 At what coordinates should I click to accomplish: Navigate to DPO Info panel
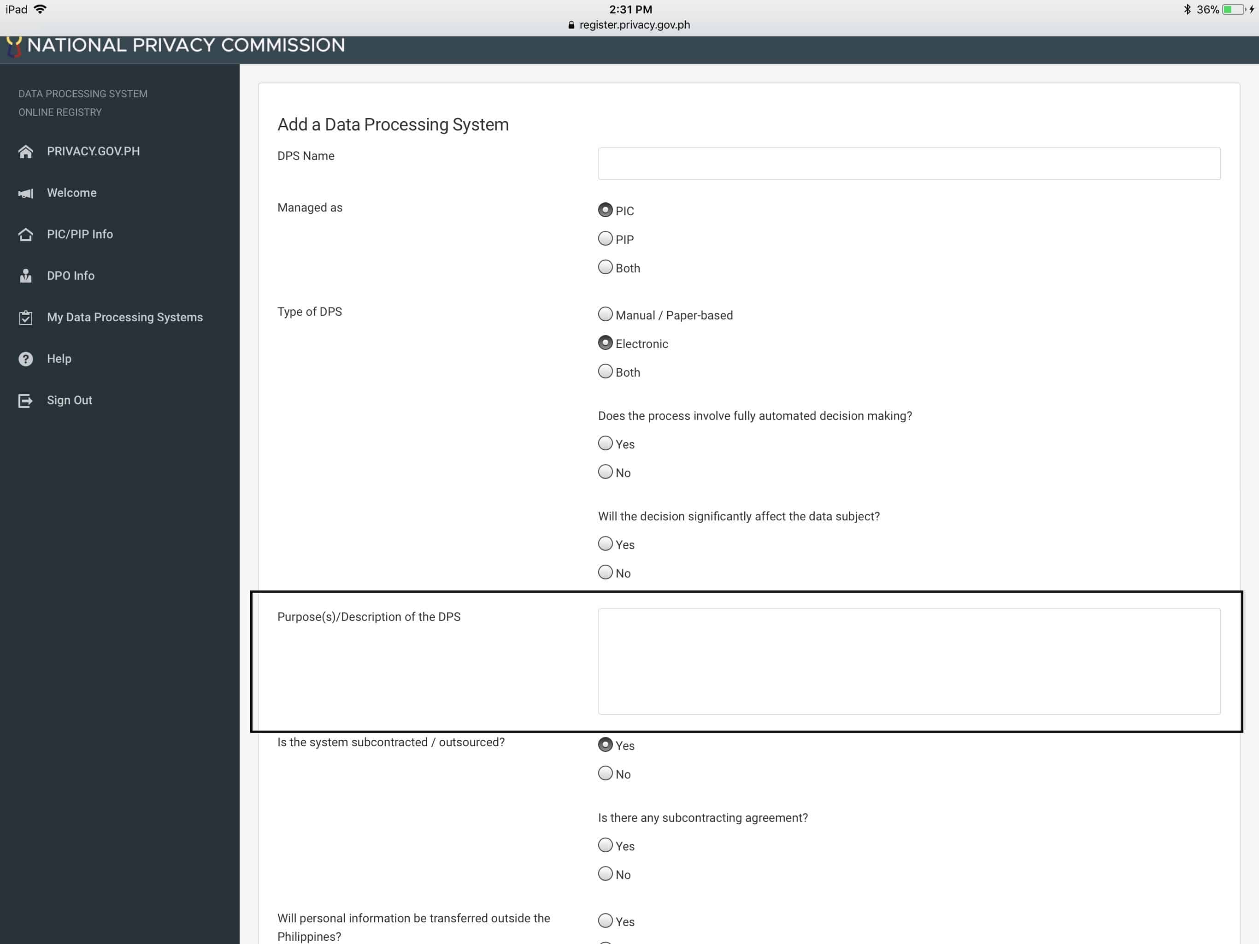[x=71, y=276]
